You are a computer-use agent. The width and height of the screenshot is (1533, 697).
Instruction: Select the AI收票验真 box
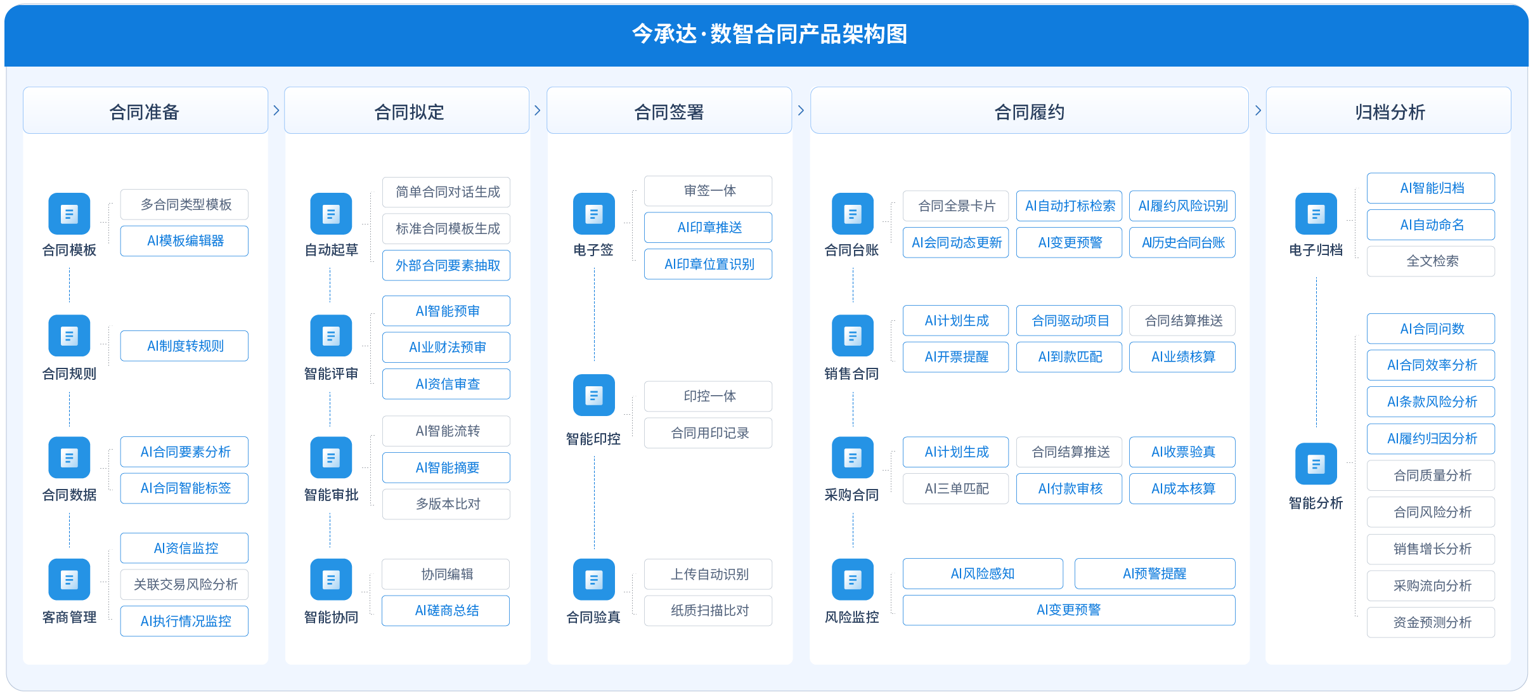click(1182, 452)
